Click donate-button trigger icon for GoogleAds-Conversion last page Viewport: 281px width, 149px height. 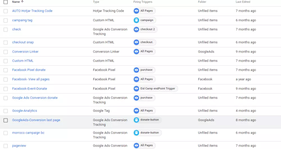pyautogui.click(x=136, y=120)
